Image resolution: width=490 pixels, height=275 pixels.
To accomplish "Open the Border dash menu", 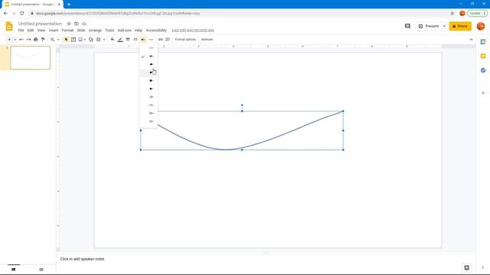I will point(136,40).
